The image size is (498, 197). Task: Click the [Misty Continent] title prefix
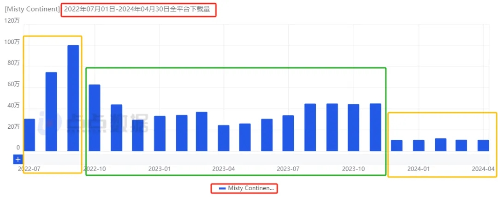[x=32, y=9]
